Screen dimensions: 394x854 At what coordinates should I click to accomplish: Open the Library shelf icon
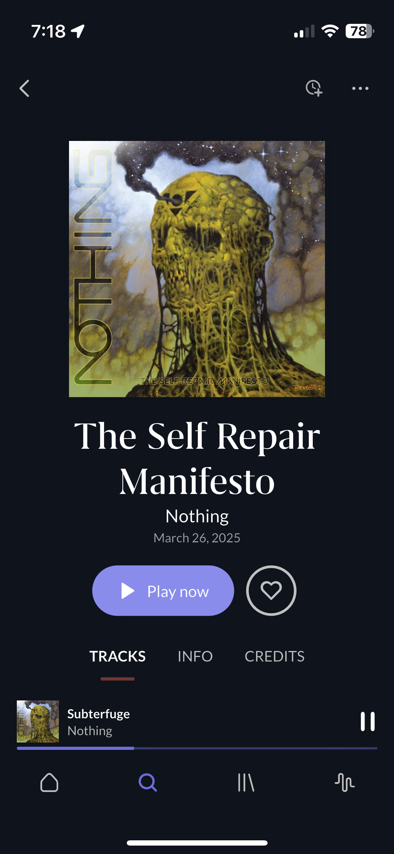[x=246, y=782]
